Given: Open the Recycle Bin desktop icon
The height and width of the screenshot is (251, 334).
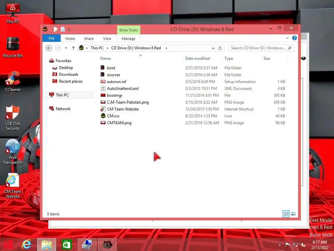Looking at the screenshot, I should (13, 47).
